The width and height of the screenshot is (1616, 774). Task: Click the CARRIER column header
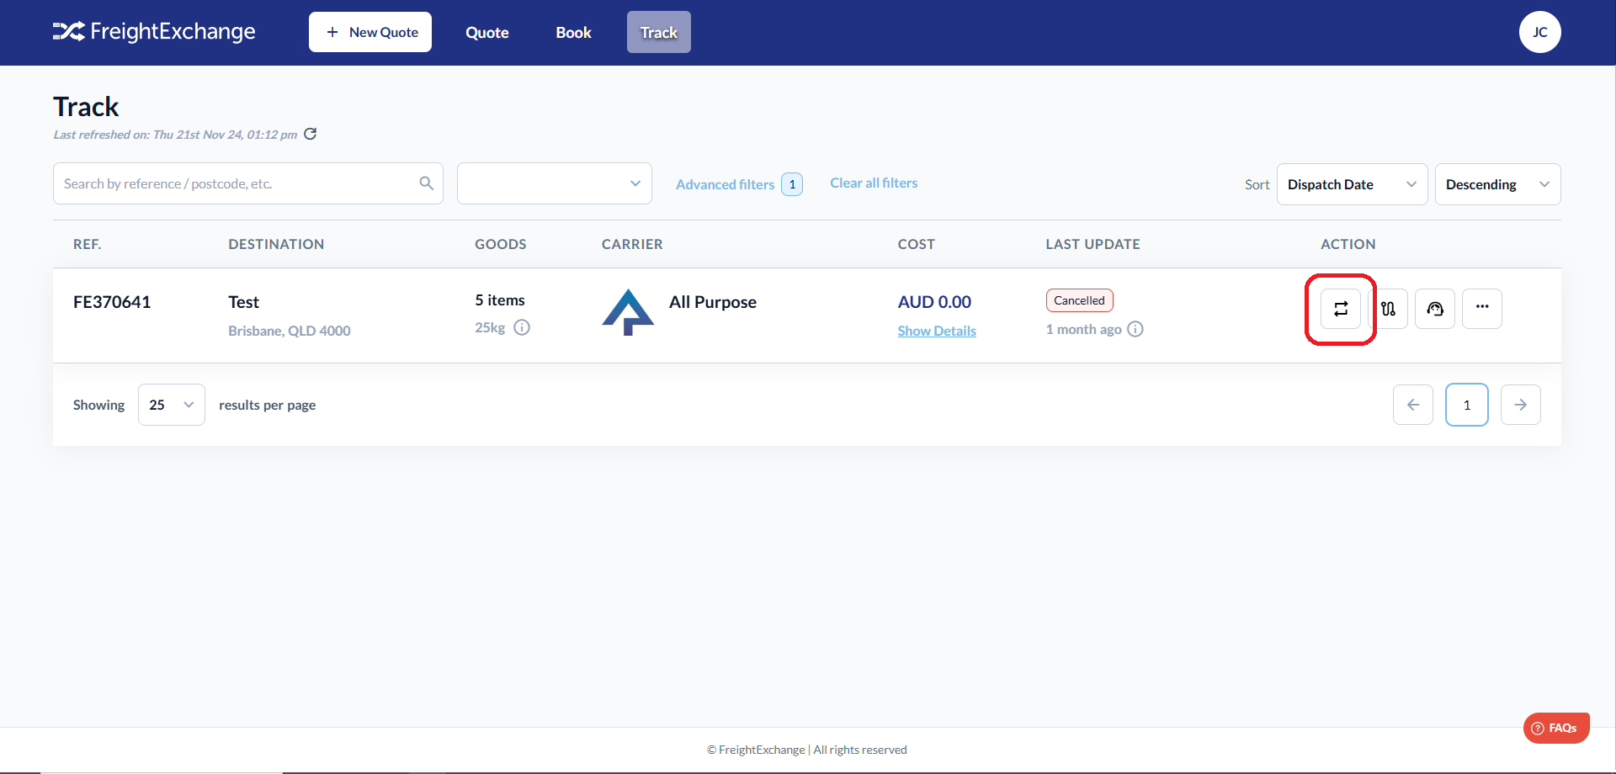632,244
